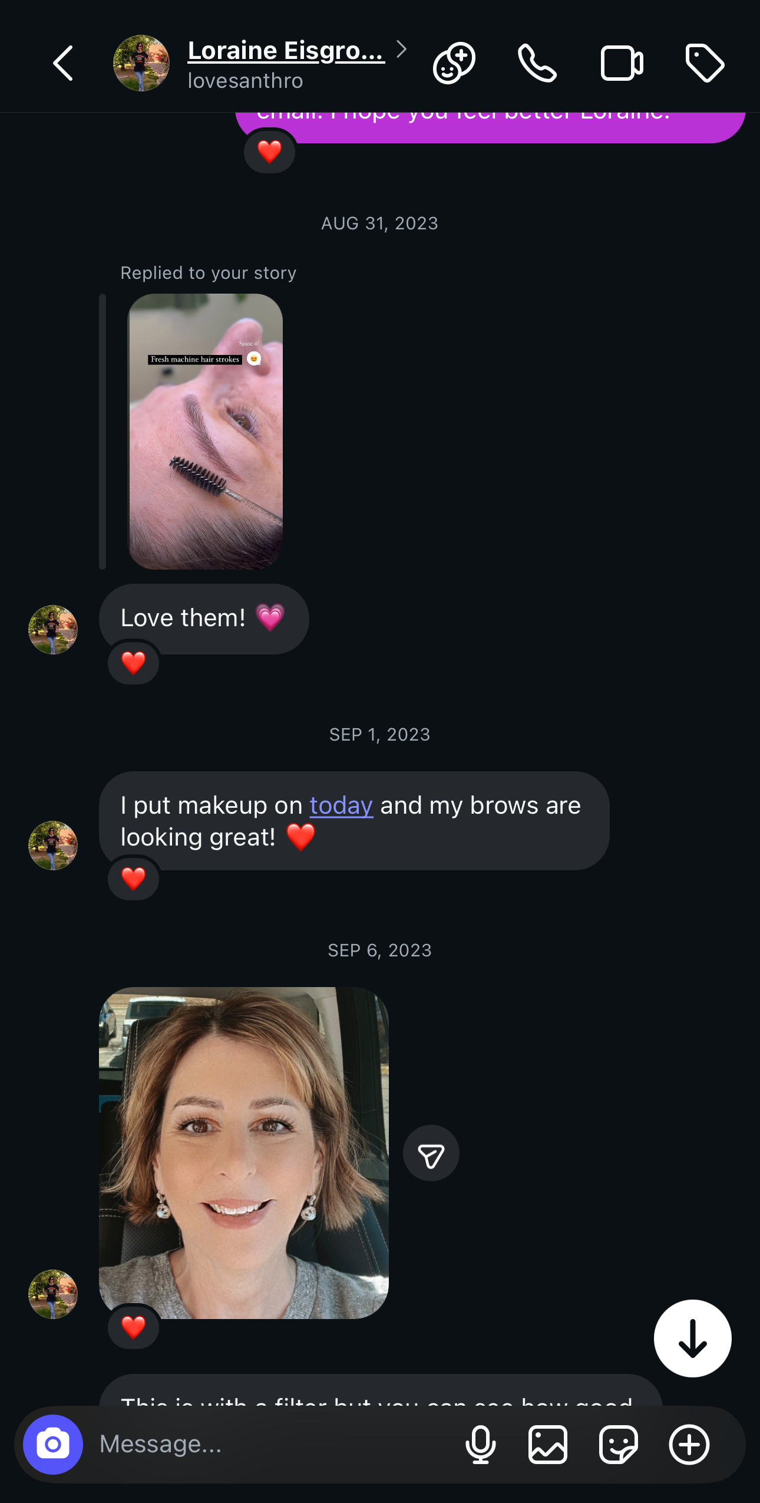Screen dimensions: 760x1503
Task: Open the sticker picker
Action: tap(619, 1444)
